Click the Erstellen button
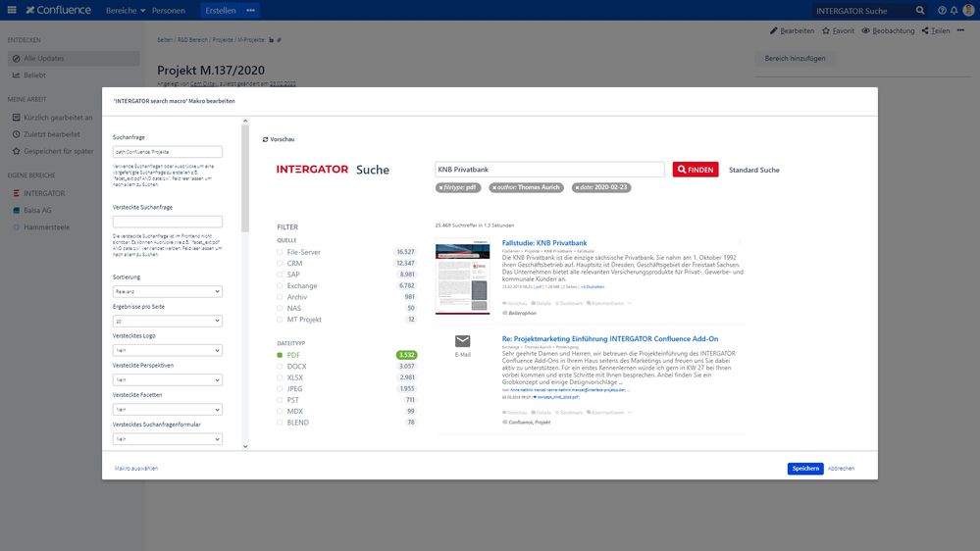The height and width of the screenshot is (551, 980). pos(221,11)
